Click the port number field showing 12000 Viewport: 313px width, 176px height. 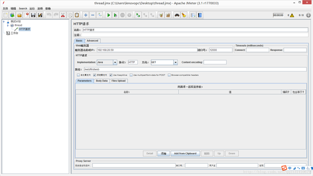point(221,50)
